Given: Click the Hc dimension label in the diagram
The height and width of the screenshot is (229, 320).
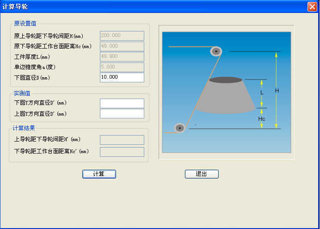Looking at the screenshot, I should [x=262, y=119].
